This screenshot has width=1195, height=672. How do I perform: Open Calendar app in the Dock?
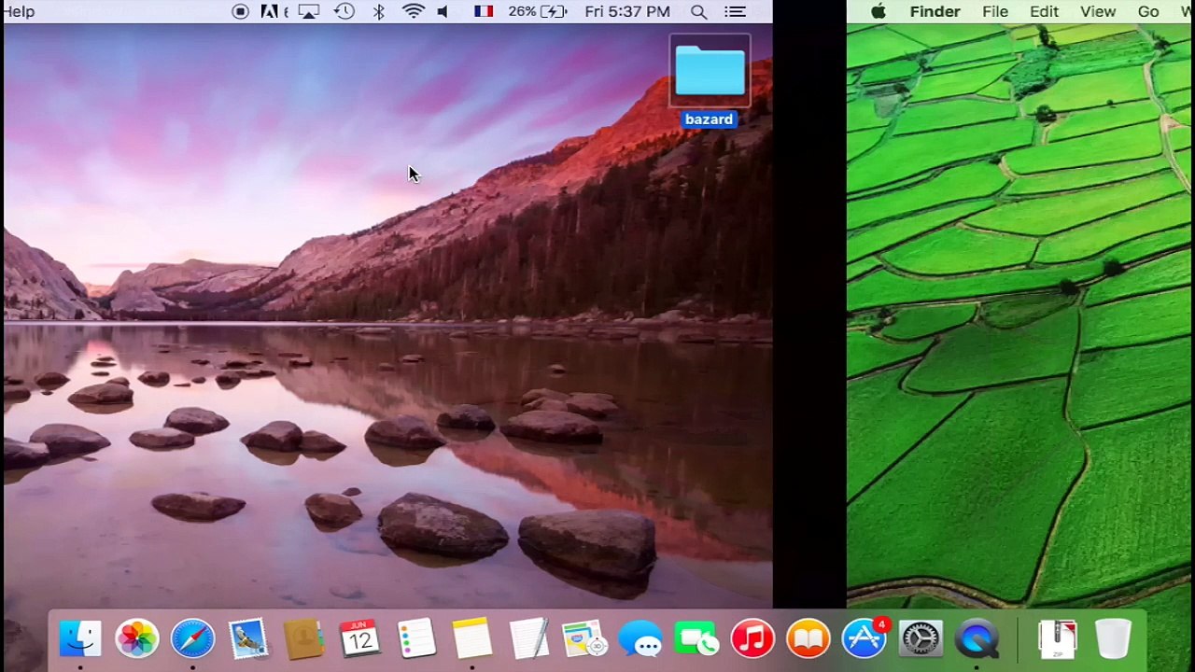pos(360,639)
